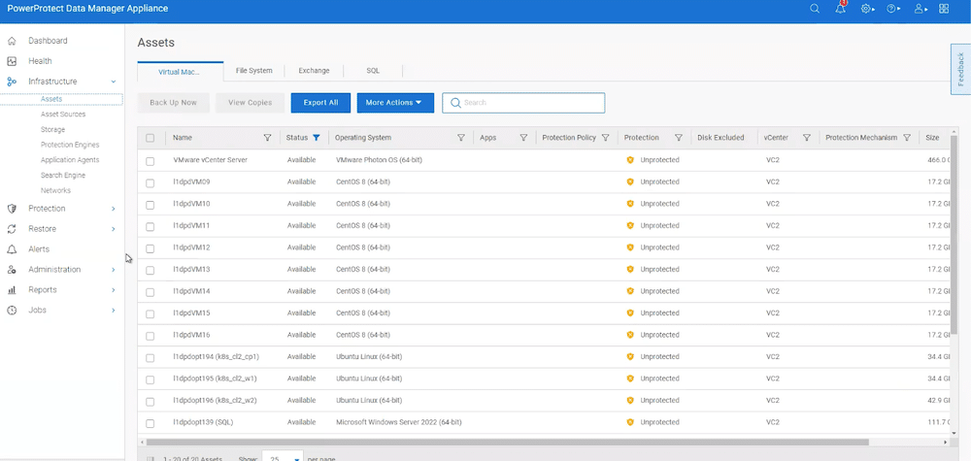
Task: Click Unprotected shield icon for l1dpdVM09
Action: [x=630, y=181]
